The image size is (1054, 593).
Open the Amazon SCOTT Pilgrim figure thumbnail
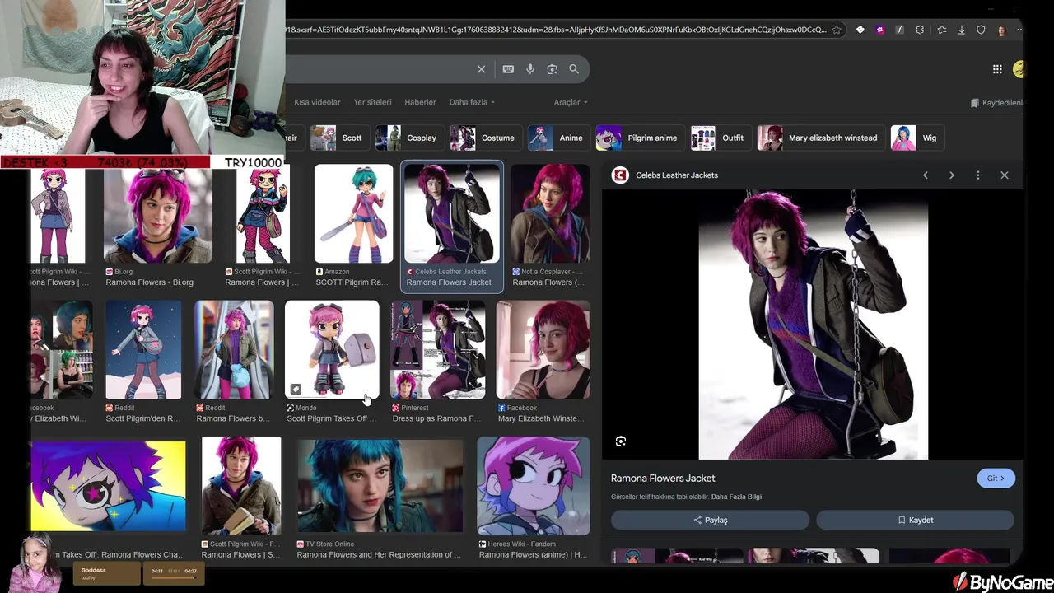[x=353, y=214]
